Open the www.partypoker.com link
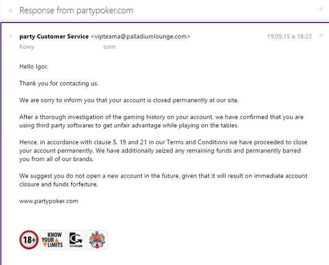Viewport: 329px width, 265px height. click(x=49, y=201)
